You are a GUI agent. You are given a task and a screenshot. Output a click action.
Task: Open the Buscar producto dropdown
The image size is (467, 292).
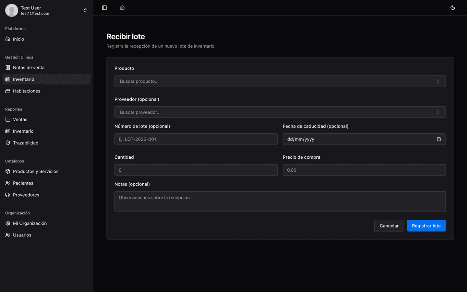(x=280, y=81)
